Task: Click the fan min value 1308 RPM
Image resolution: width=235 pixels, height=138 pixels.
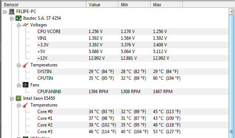Action: (130, 92)
